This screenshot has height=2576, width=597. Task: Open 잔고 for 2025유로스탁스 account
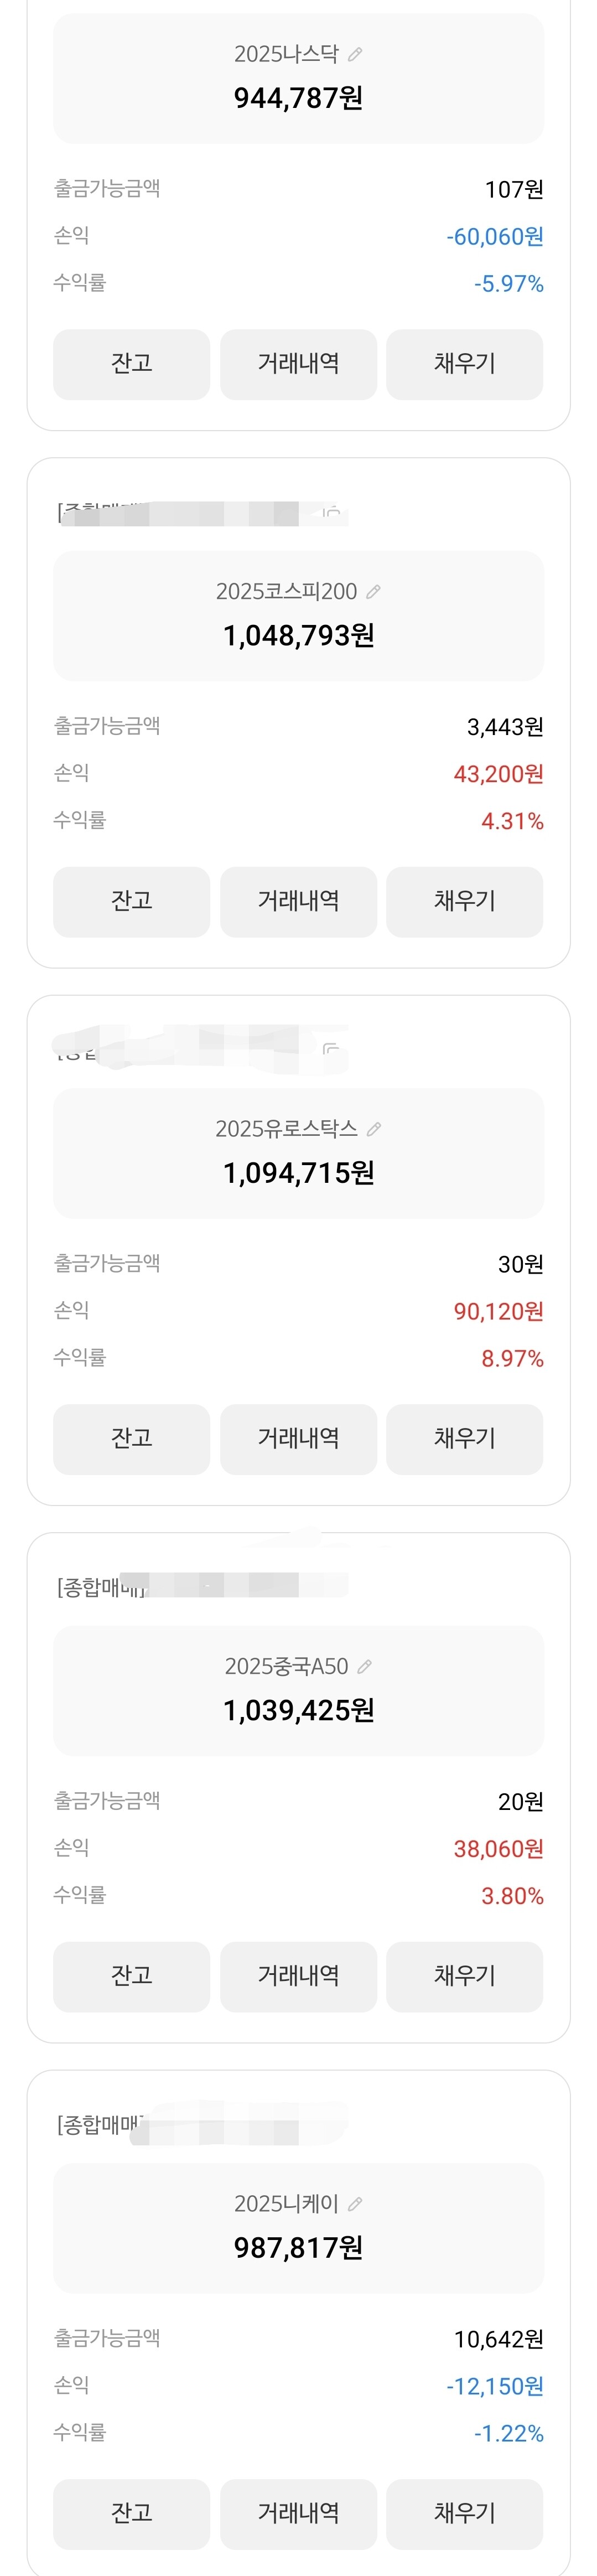[x=131, y=1438]
